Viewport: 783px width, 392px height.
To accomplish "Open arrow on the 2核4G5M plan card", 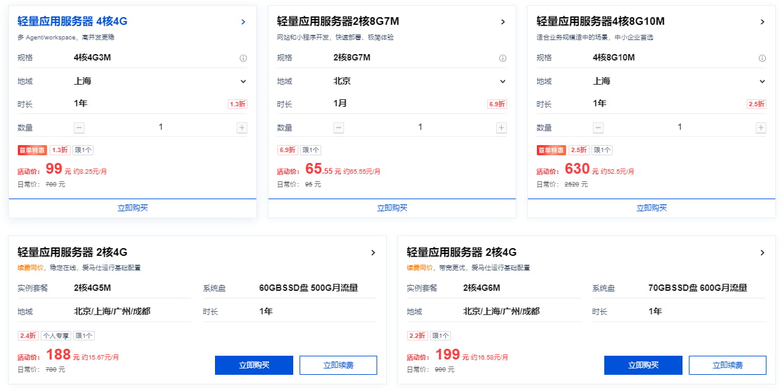I will (373, 253).
